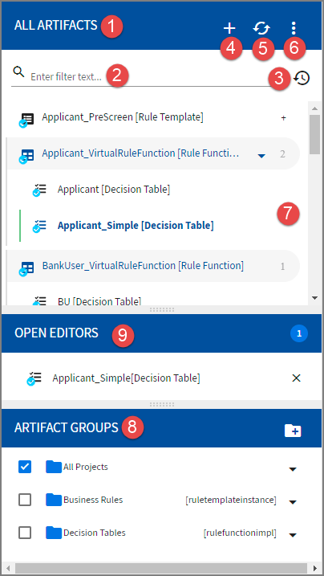Screen dimensions: 324x576
Task: Click the artifact list vertical scrollbar thumb
Action: tap(315, 134)
